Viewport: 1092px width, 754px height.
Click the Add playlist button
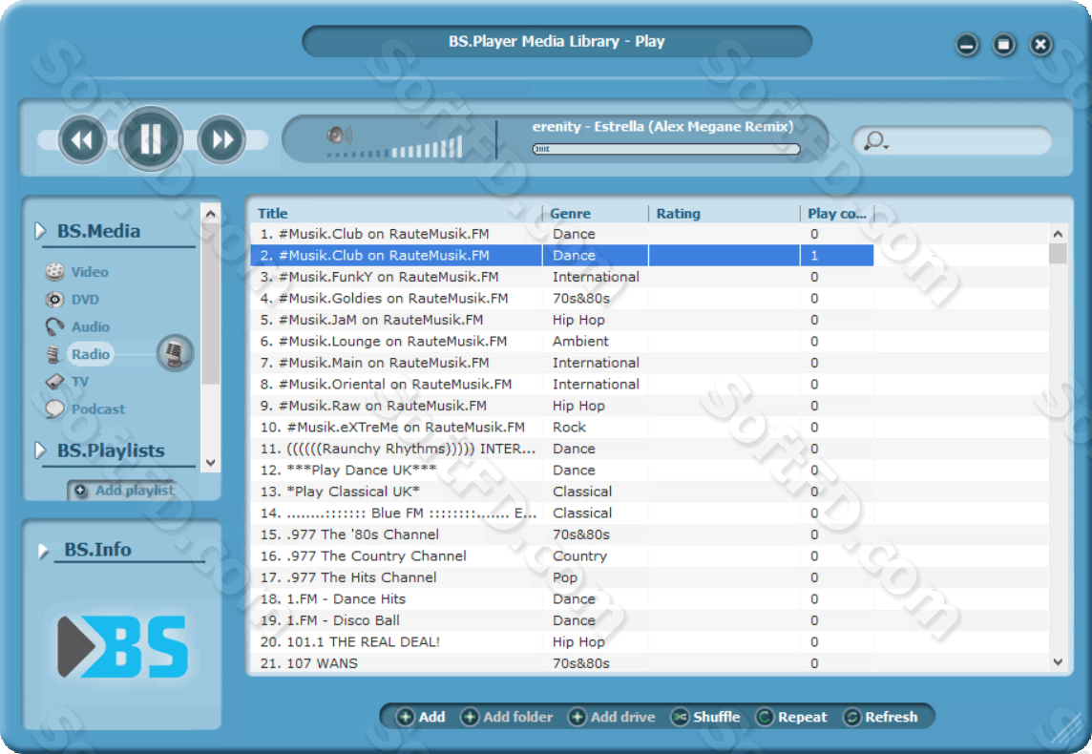(x=122, y=491)
